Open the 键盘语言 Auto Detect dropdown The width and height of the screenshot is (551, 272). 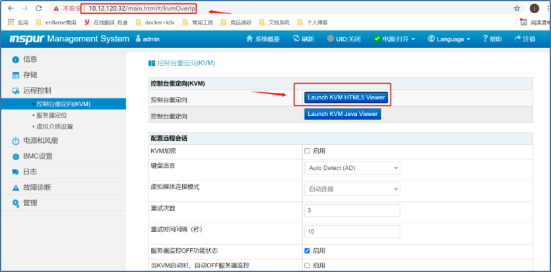(352, 168)
